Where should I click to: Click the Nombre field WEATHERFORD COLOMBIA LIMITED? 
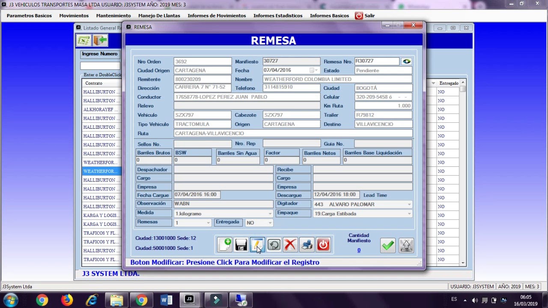click(337, 79)
